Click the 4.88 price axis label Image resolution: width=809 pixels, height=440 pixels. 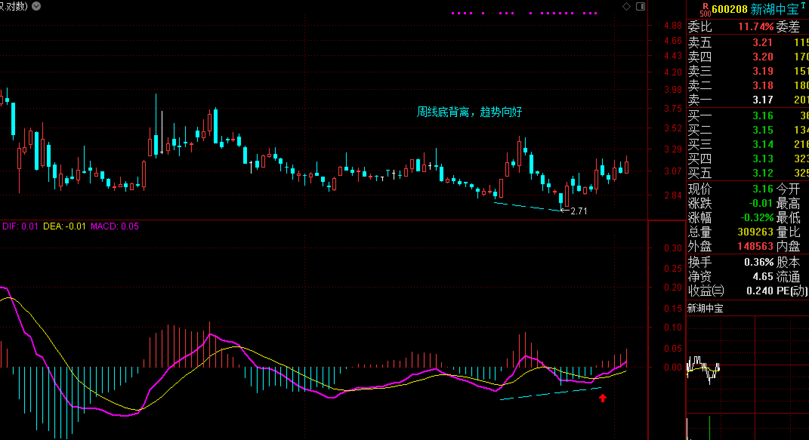[673, 26]
